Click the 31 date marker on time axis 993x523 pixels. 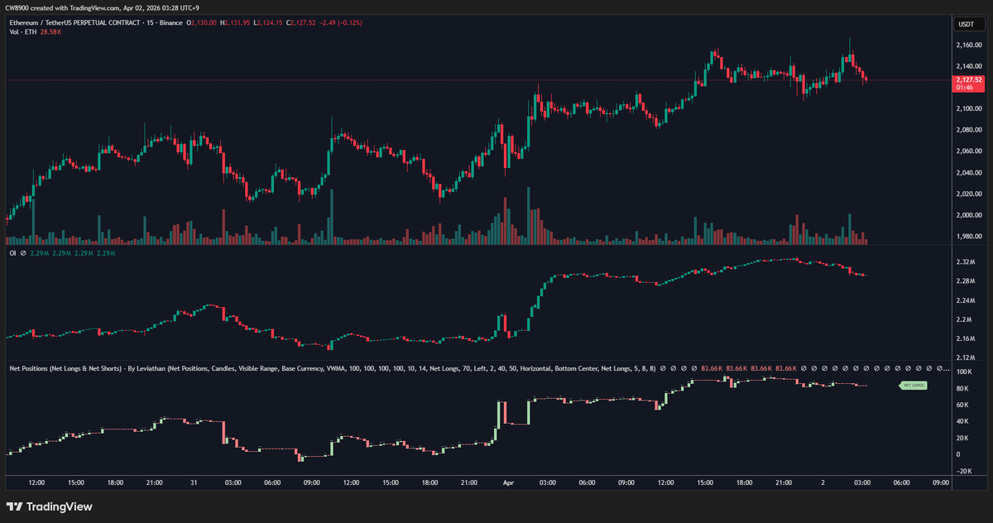[x=193, y=482]
